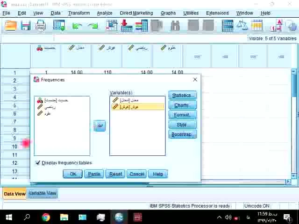Click the Reset button in Frequencies dialog
The width and height of the screenshot is (299, 224).
click(115, 174)
